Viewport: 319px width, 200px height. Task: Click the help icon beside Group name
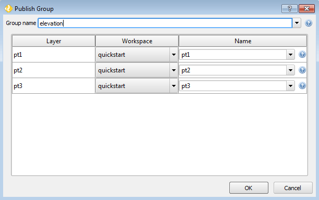tap(309, 23)
